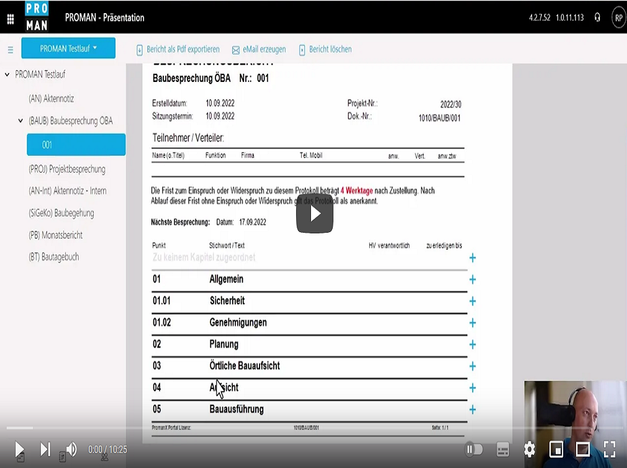627x468 pixels.
Task: Open the app launcher grid icon
Action: click(x=11, y=19)
